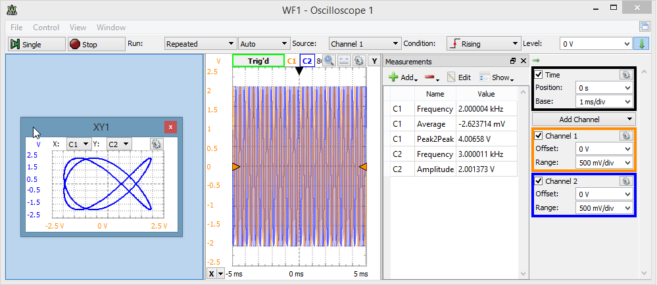Screen dimensions: 657x285
Task: Open Time settings gear icon
Action: [625, 75]
